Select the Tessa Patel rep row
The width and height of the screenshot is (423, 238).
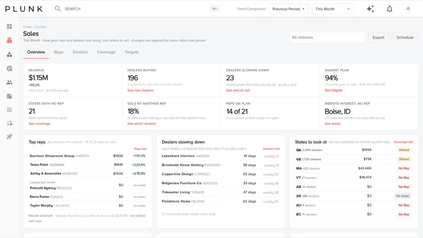[x=88, y=165]
